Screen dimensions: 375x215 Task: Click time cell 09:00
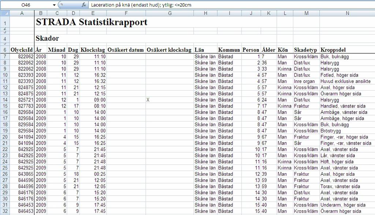[x=93, y=100]
